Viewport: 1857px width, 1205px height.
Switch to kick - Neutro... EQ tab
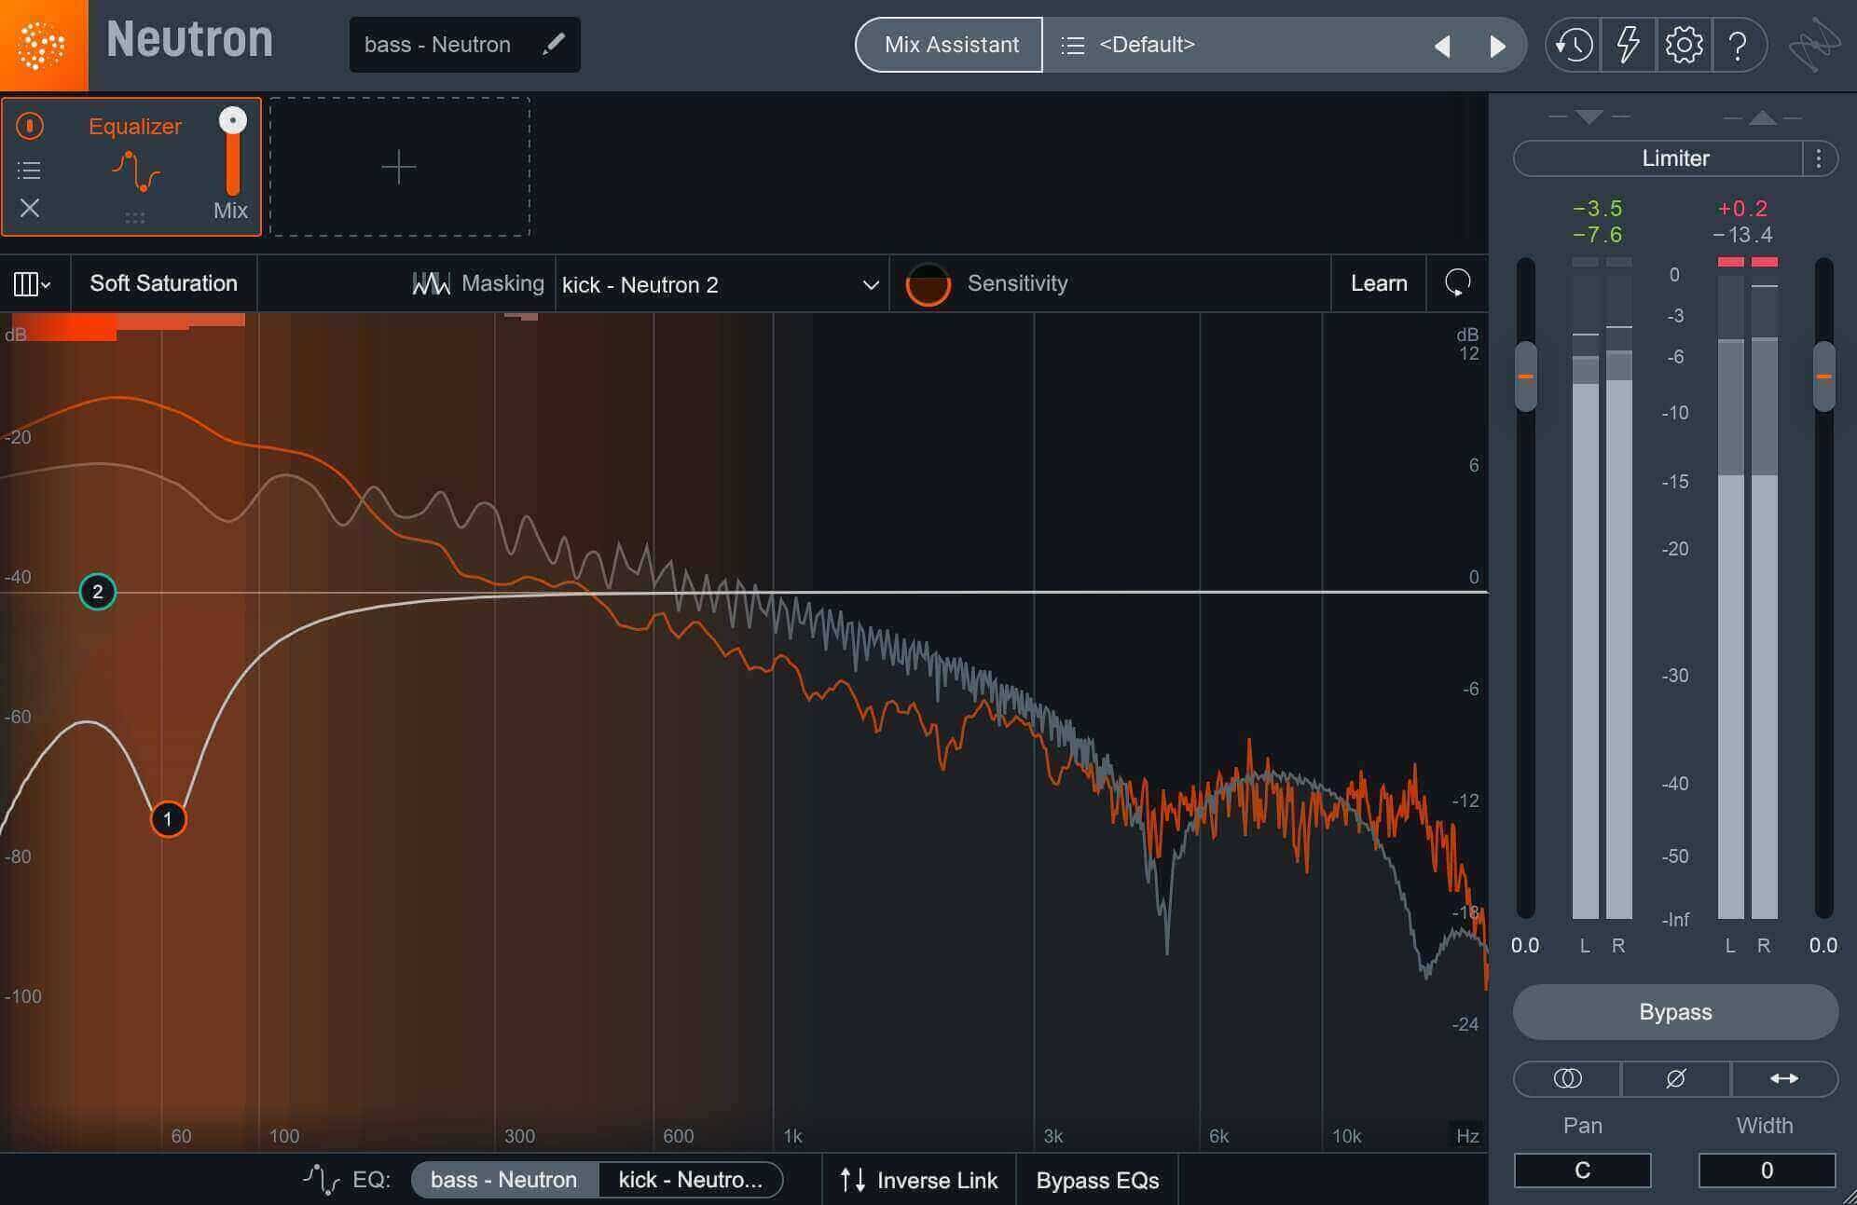pos(690,1180)
